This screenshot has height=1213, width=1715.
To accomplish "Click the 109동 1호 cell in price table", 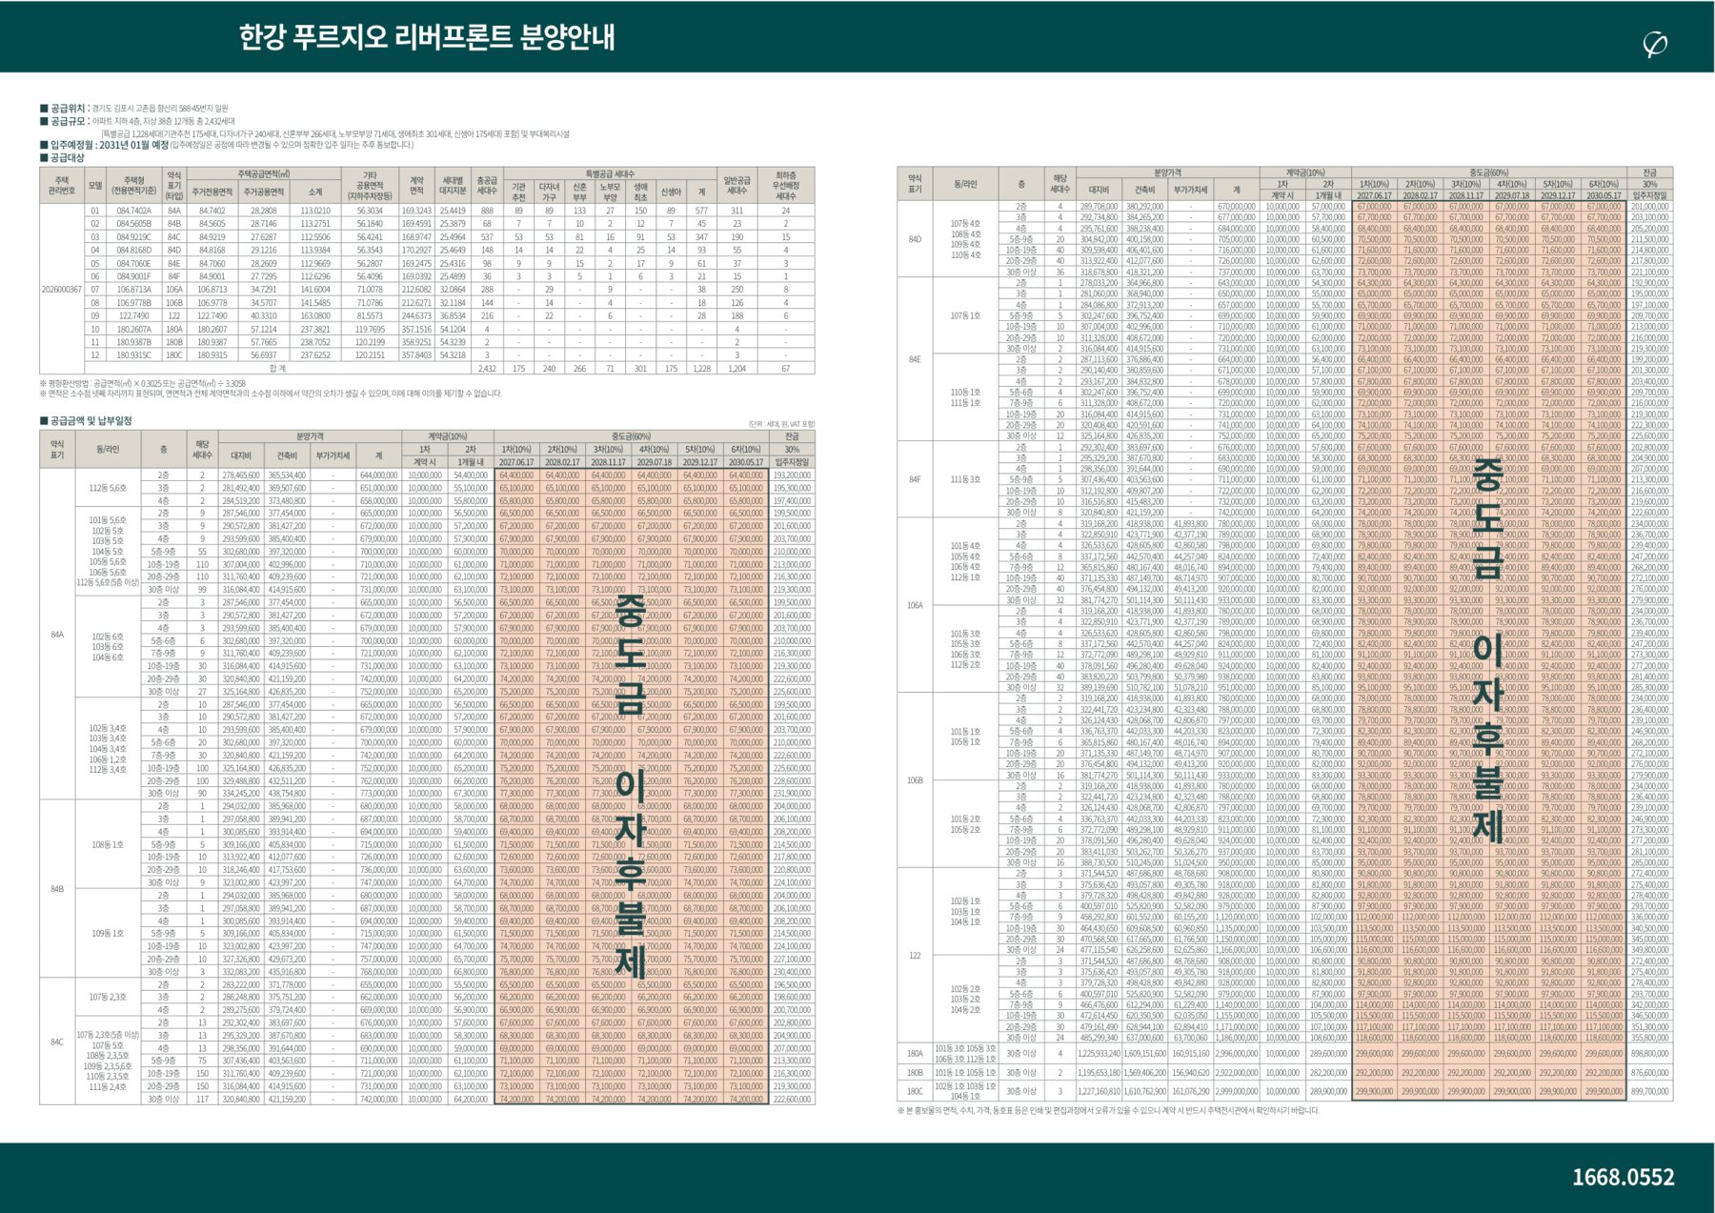I will pyautogui.click(x=108, y=933).
